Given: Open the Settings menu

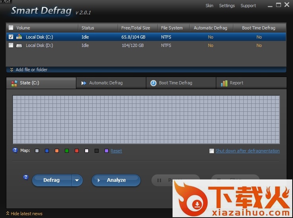Looking at the screenshot, I should pyautogui.click(x=227, y=6).
